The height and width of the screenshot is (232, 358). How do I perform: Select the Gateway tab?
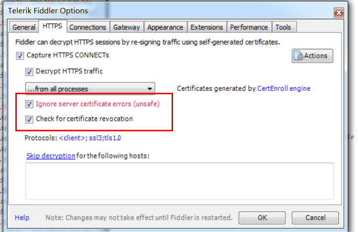[127, 27]
